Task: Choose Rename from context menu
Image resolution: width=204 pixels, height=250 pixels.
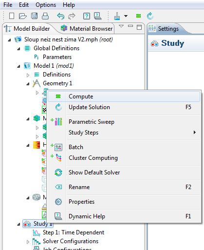Action: coord(124,187)
